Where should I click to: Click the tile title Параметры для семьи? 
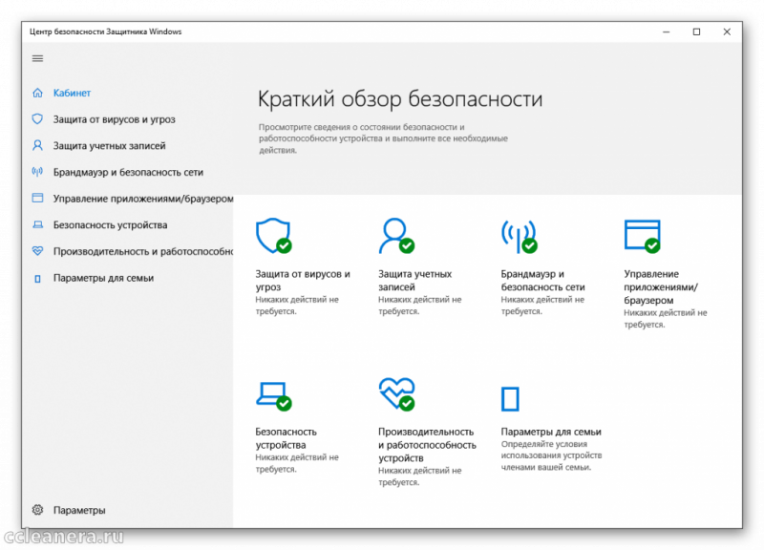tap(551, 432)
